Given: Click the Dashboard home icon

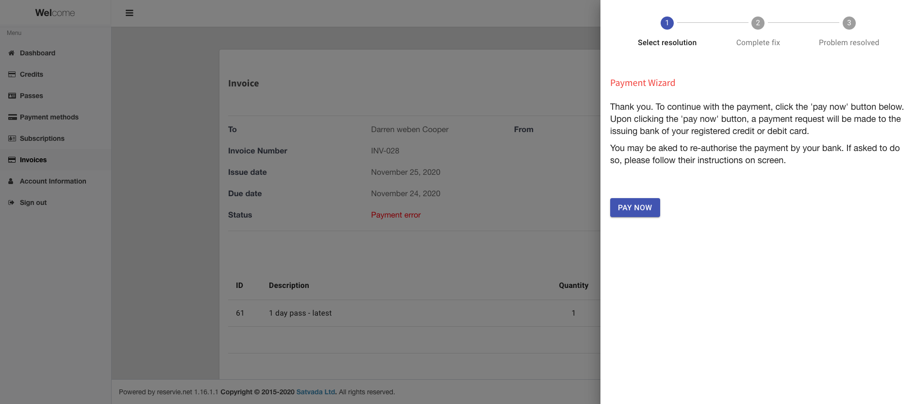Looking at the screenshot, I should pos(12,53).
